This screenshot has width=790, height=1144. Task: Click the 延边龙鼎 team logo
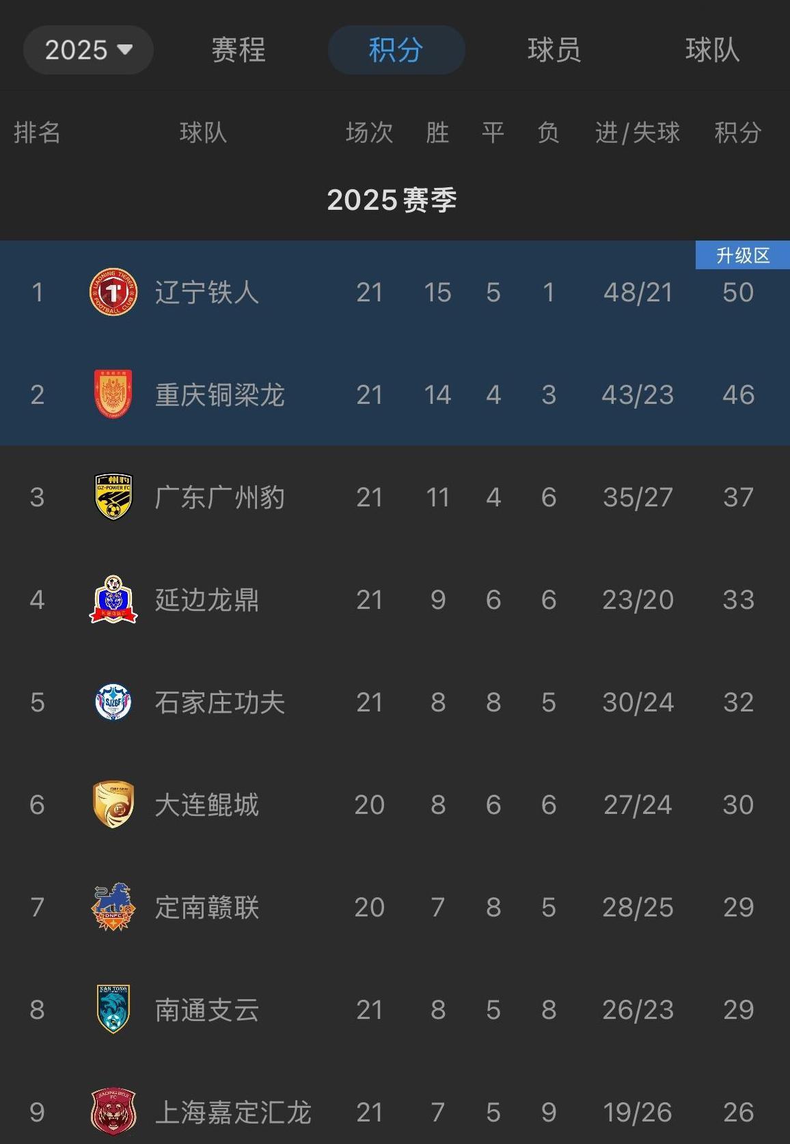113,599
